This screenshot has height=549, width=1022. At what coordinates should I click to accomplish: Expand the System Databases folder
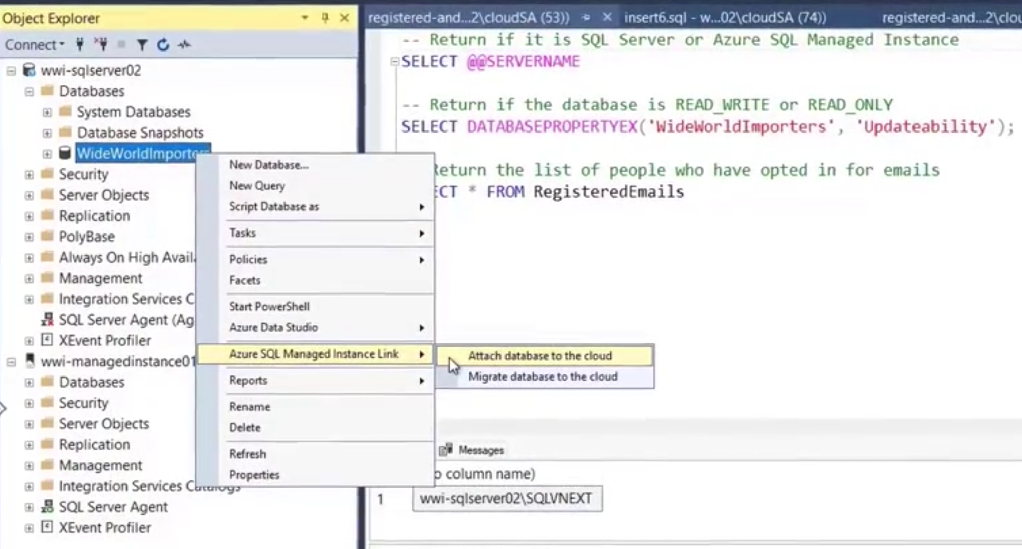coord(47,112)
